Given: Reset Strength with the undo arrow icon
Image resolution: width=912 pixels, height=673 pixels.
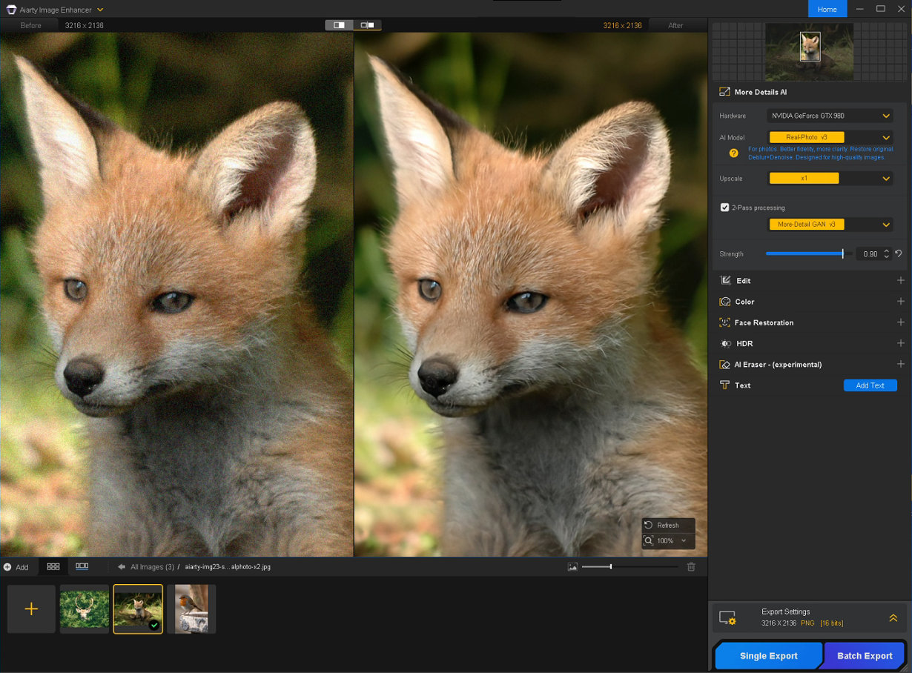Looking at the screenshot, I should point(898,253).
